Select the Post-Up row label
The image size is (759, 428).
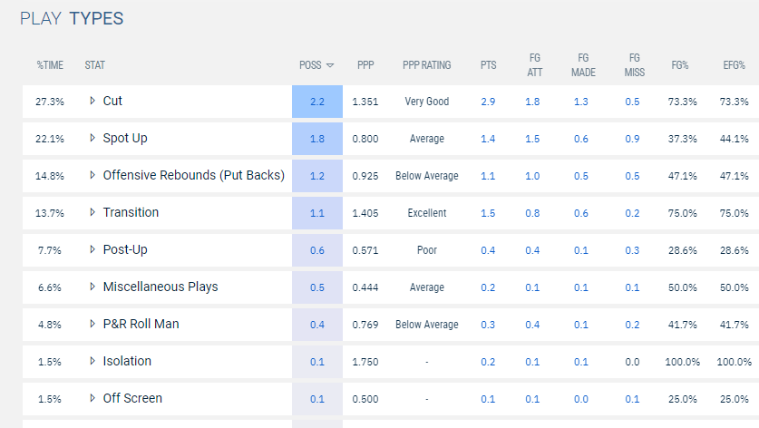point(125,249)
